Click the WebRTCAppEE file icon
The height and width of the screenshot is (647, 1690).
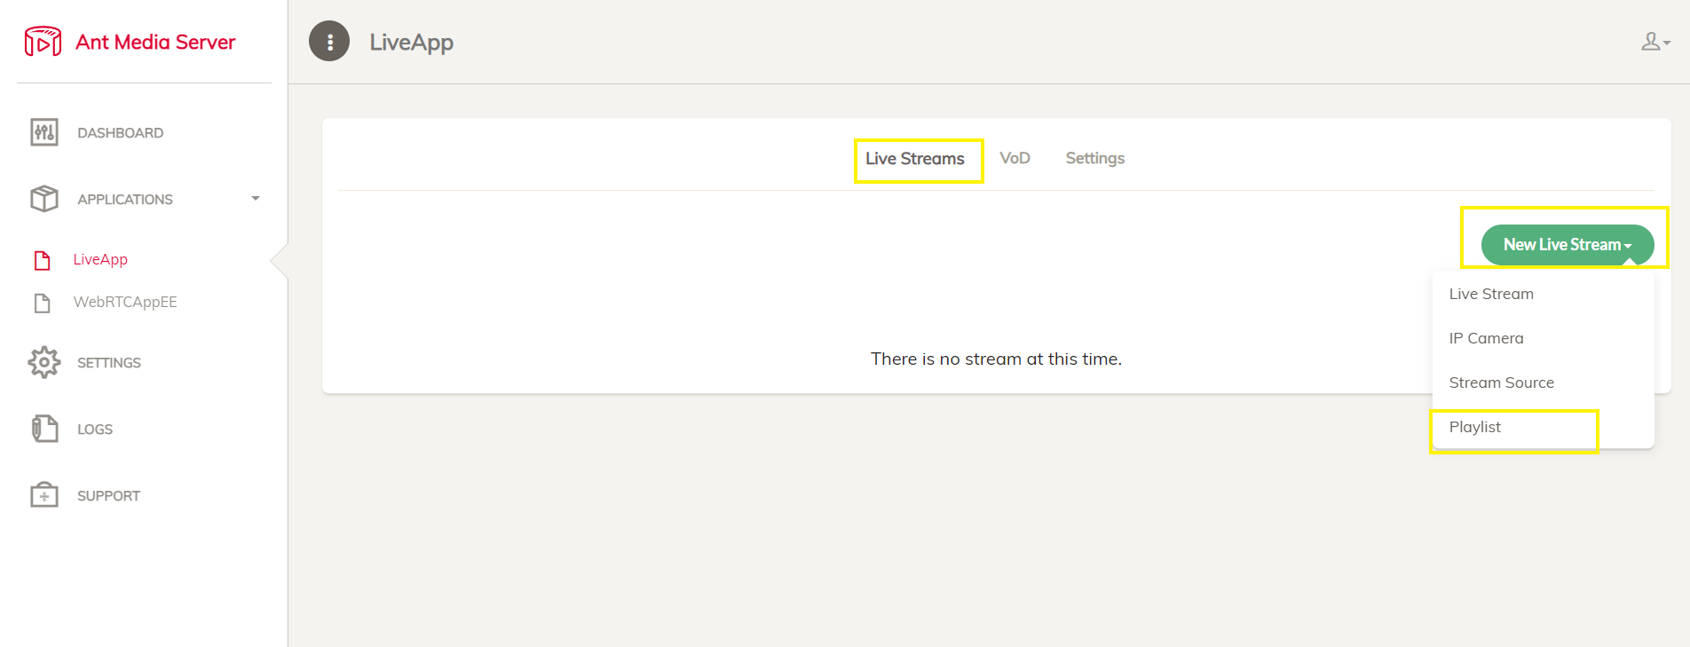tap(43, 304)
